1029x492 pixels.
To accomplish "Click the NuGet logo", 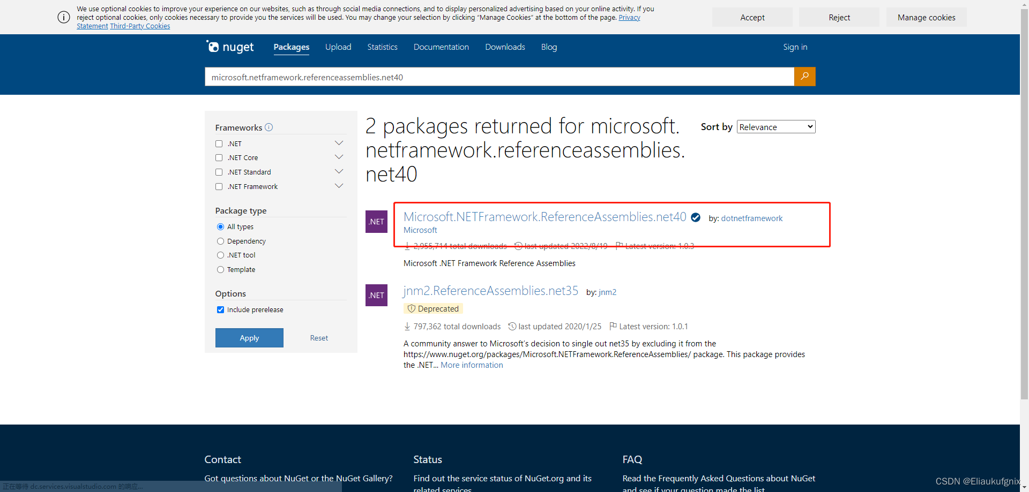I will point(229,47).
